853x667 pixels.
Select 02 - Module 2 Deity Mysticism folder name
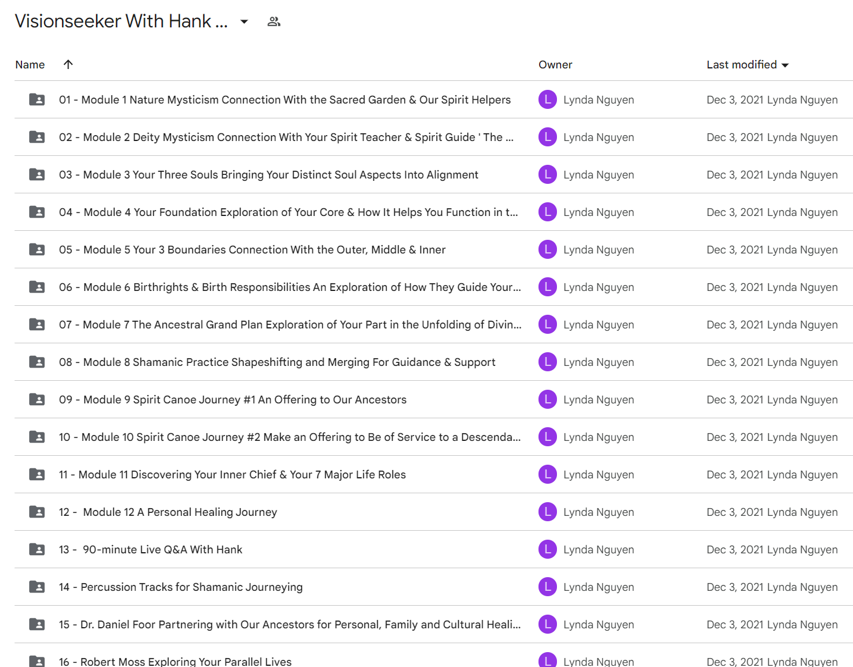click(x=287, y=137)
